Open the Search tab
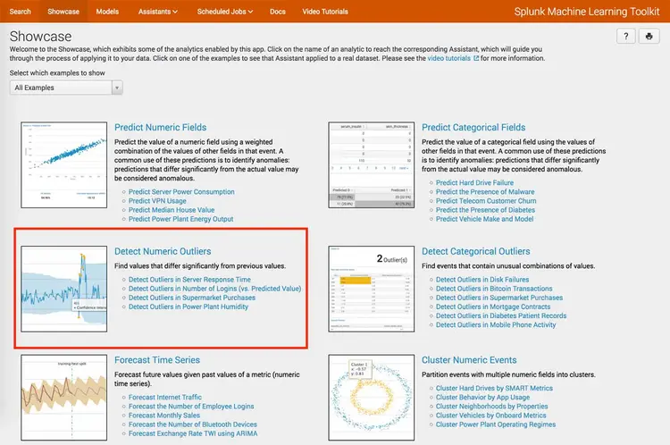 [20, 12]
